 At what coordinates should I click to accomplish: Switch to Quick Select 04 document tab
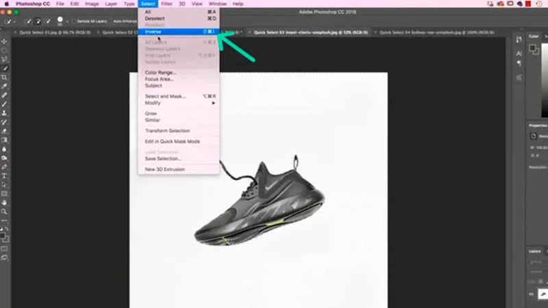(437, 32)
